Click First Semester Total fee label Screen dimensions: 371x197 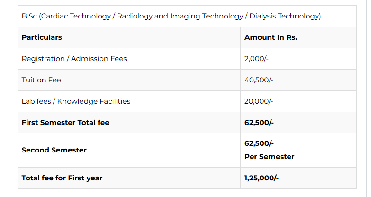[x=65, y=123]
